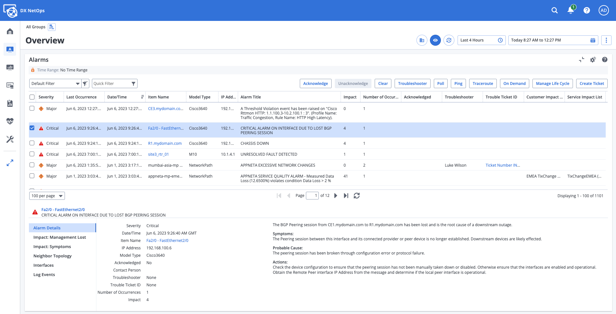Click the refresh icon beside pagination

tap(356, 196)
